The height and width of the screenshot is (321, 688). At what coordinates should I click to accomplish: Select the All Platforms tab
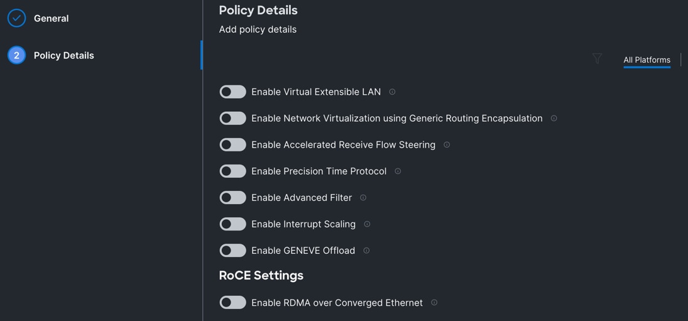[647, 60]
